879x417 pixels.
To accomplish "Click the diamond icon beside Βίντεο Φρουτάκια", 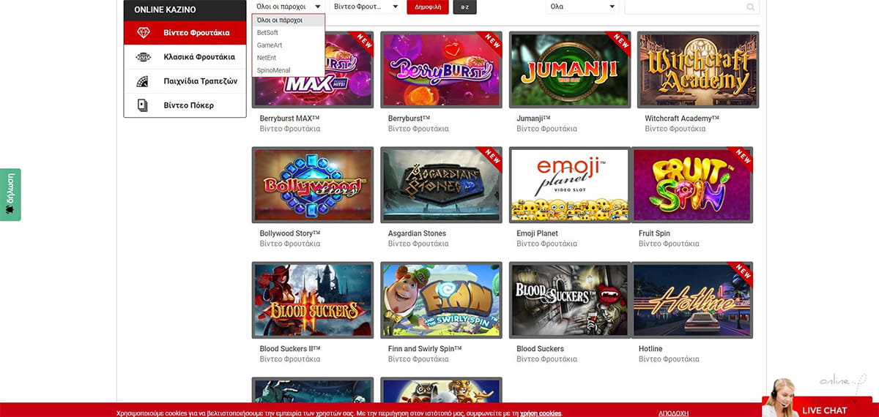I will 143,33.
